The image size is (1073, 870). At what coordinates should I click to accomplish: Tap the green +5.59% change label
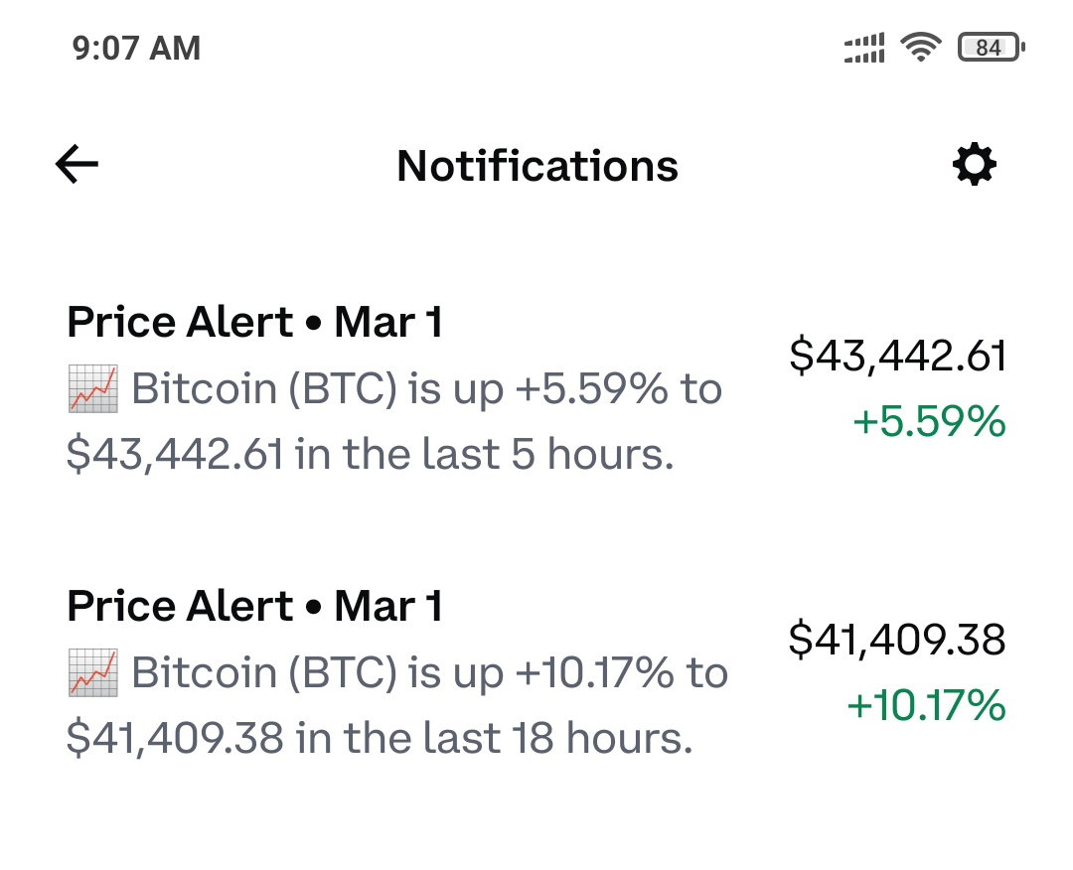tap(929, 421)
